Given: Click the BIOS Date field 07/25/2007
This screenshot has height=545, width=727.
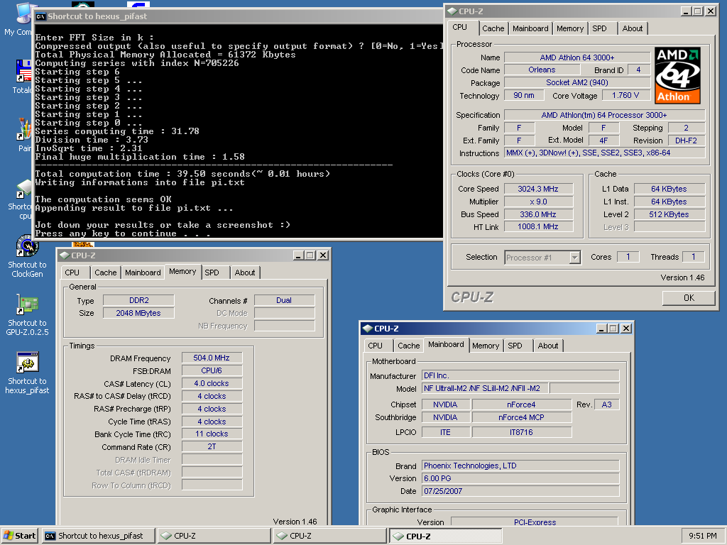Looking at the screenshot, I should pos(520,491).
